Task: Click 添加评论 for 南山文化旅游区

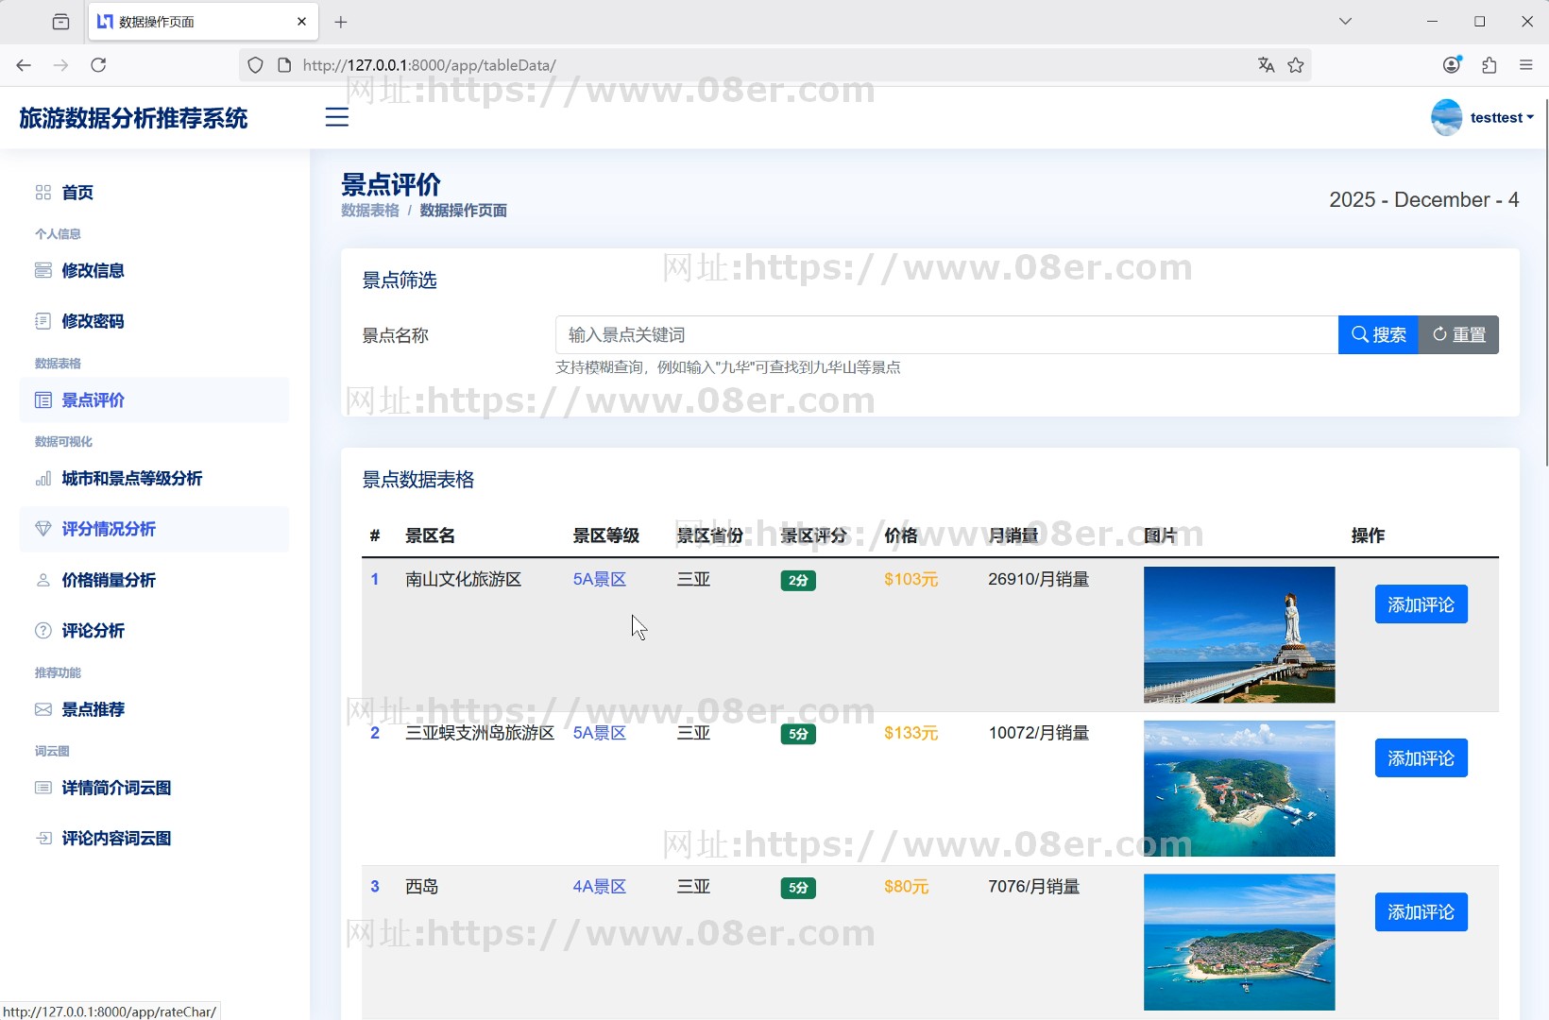Action: 1421,603
